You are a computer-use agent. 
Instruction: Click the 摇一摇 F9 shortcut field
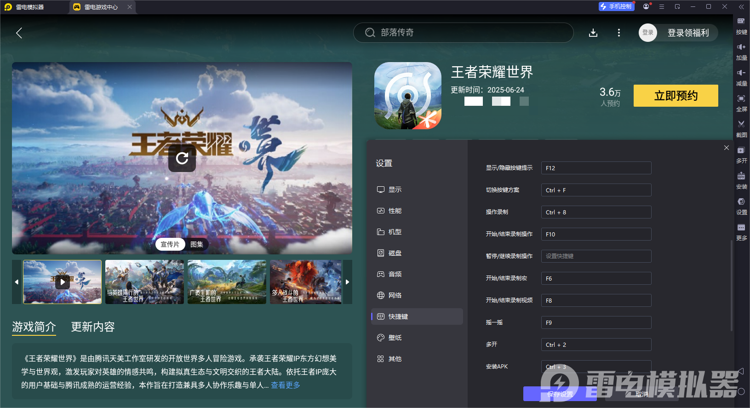(596, 322)
